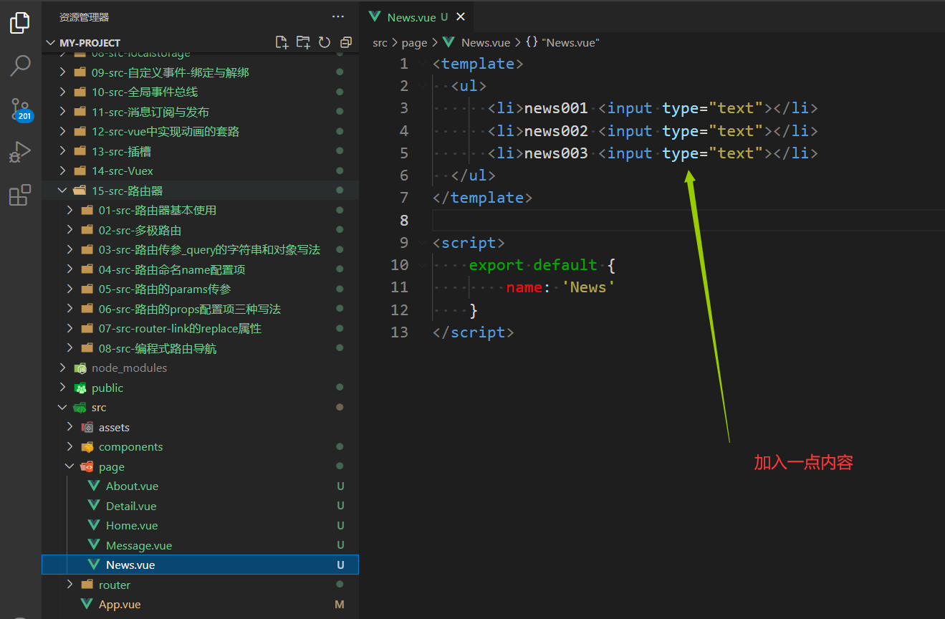Open the Explorer view in activity bar
The height and width of the screenshot is (619, 945).
tap(20, 24)
